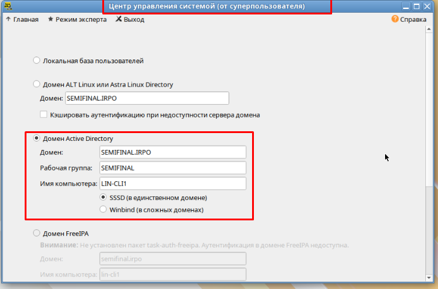Select the Домен Active Directory radio button
The height and width of the screenshot is (289, 438).
(x=37, y=138)
